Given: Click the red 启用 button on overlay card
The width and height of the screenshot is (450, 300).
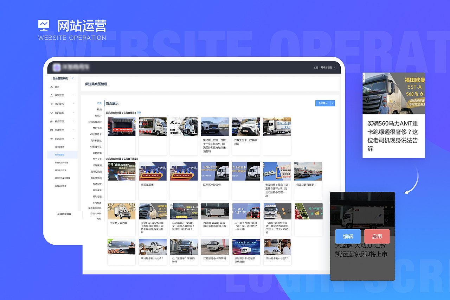Looking at the screenshot, I should pyautogui.click(x=377, y=236).
